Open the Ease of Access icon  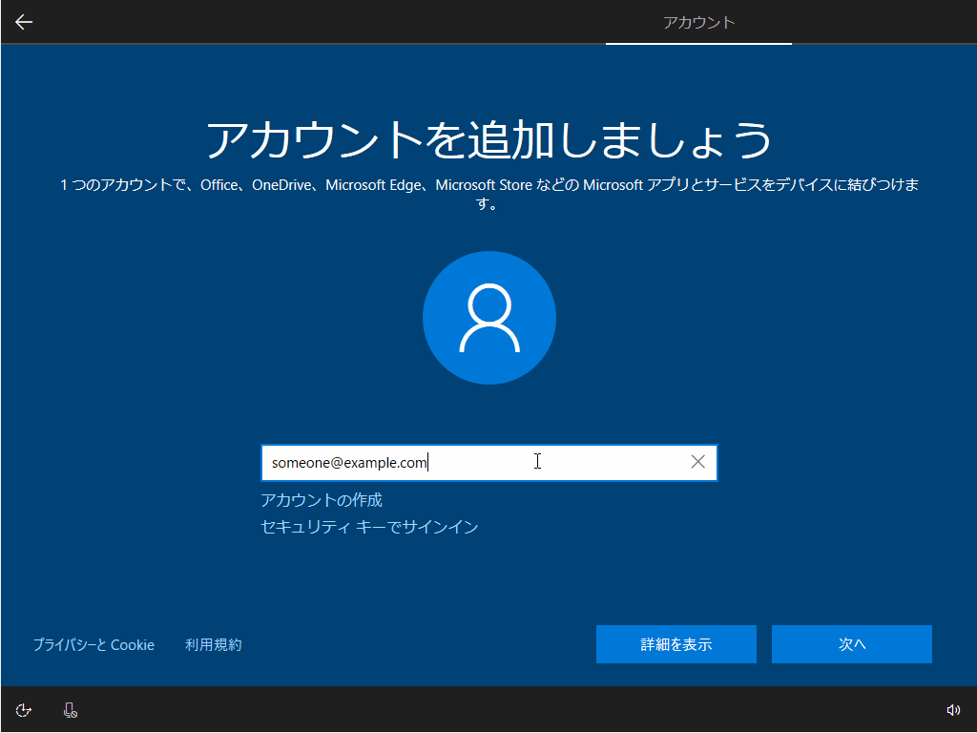[x=24, y=710]
